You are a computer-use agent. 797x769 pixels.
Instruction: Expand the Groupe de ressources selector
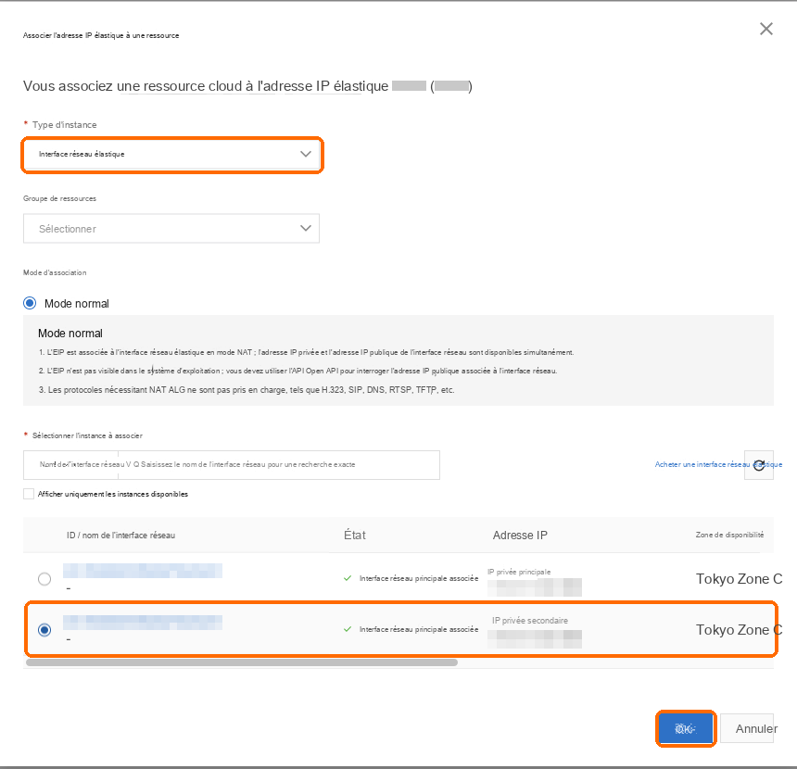[171, 228]
